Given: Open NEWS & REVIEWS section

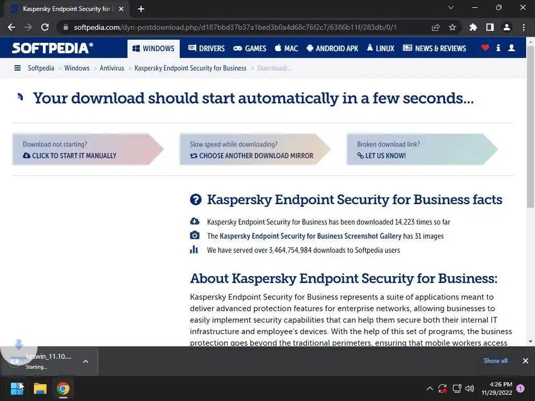Looking at the screenshot, I should [434, 49].
